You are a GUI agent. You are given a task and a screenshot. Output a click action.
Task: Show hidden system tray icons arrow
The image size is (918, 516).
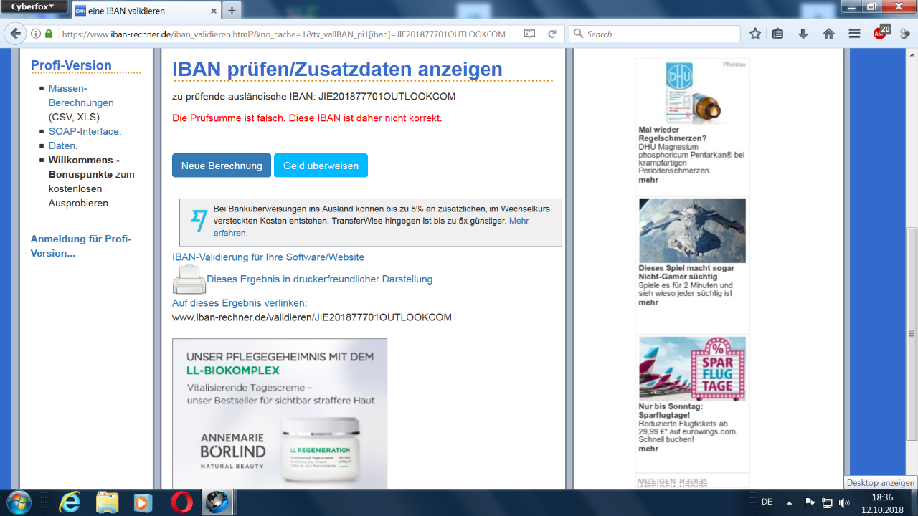pos(790,502)
